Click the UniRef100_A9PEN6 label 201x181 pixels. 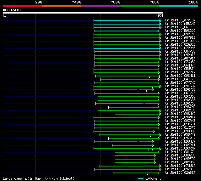coord(180,34)
